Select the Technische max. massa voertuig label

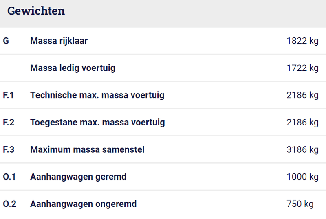[97, 95]
